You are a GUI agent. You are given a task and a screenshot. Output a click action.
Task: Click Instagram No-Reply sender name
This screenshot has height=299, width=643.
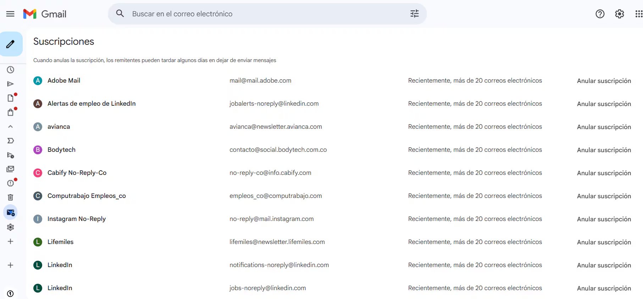coord(77,219)
